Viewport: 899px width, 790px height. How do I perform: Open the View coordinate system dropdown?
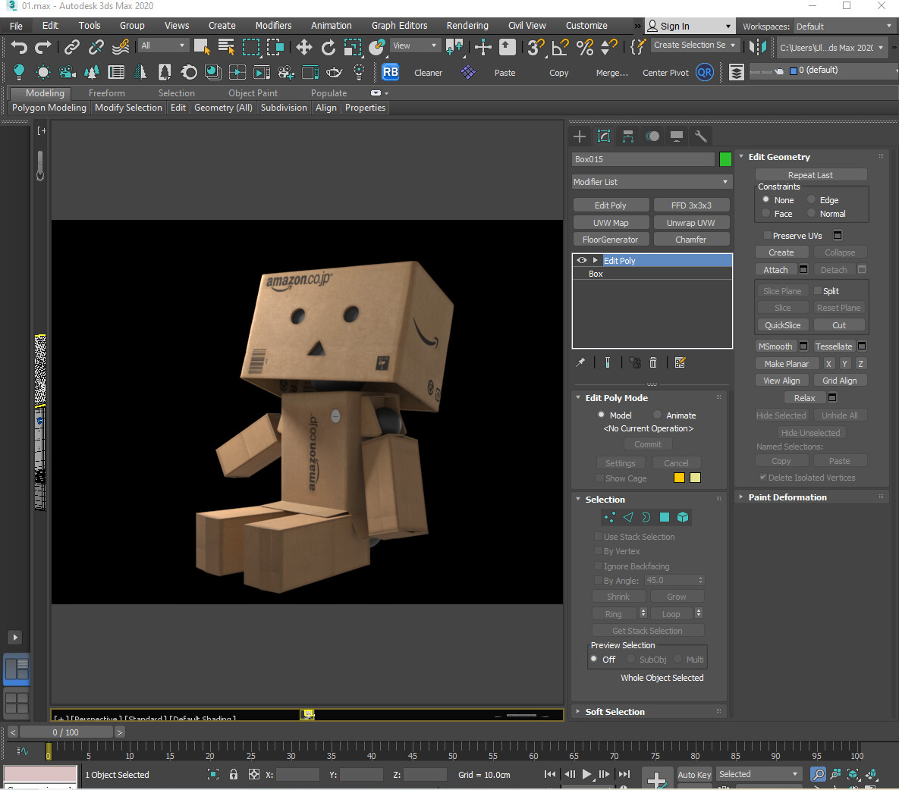pyautogui.click(x=415, y=45)
